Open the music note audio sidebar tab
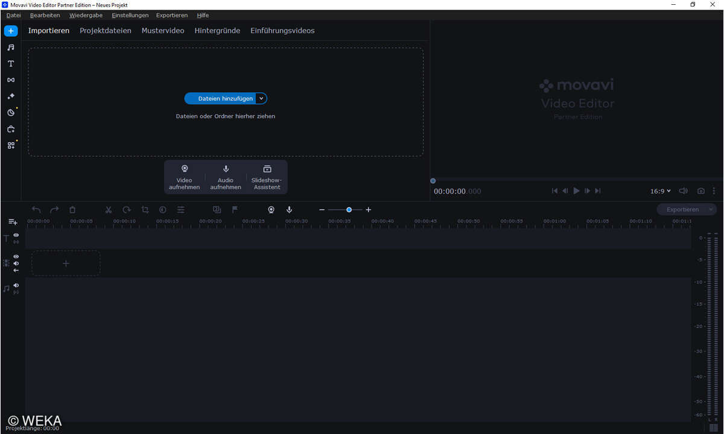The image size is (724, 434). (x=11, y=47)
